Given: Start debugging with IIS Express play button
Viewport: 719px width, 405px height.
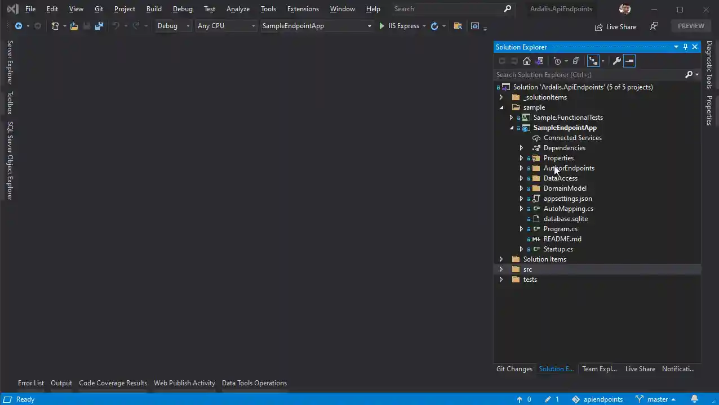Looking at the screenshot, I should coord(381,26).
